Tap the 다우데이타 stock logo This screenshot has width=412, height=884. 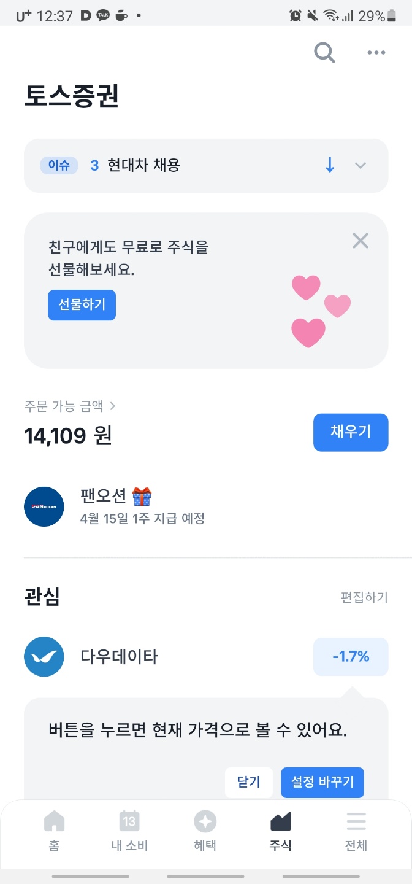[44, 656]
